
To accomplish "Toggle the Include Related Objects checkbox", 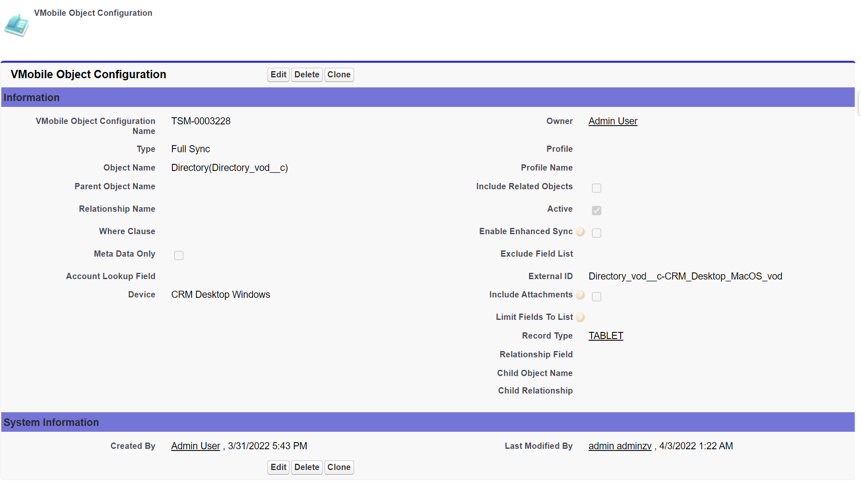I will (596, 188).
